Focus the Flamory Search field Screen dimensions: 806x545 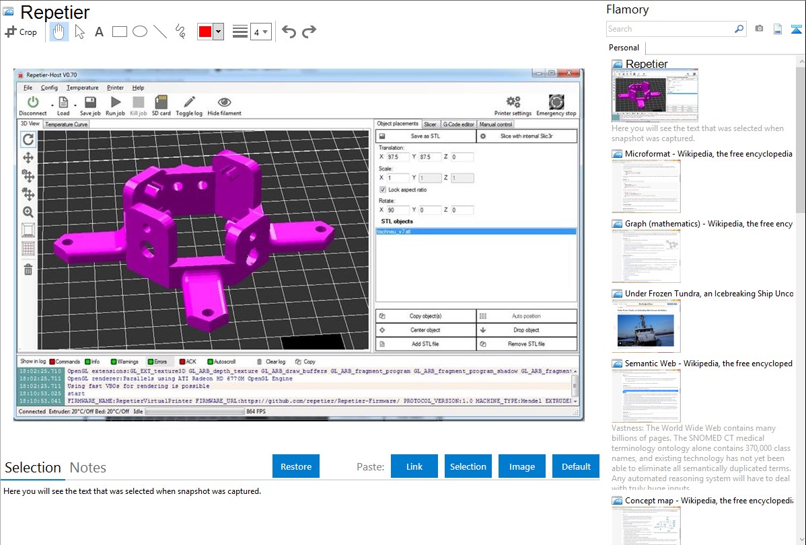tap(670, 29)
